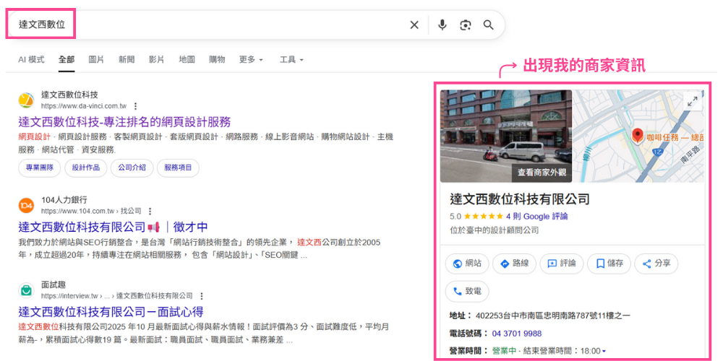Viewport: 723px width, 361px height.
Task: Click the 網站 button in business panel
Action: tap(466, 264)
